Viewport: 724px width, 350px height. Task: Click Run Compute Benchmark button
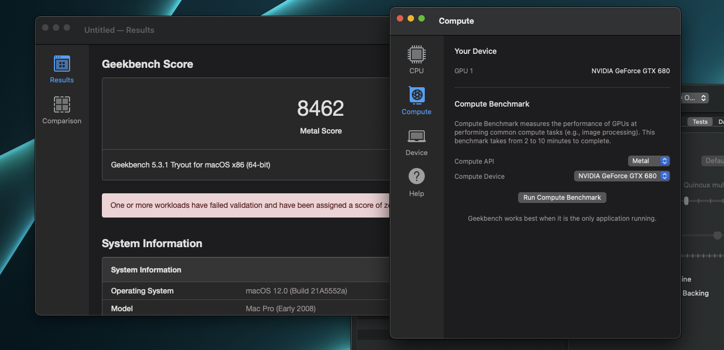tap(562, 198)
